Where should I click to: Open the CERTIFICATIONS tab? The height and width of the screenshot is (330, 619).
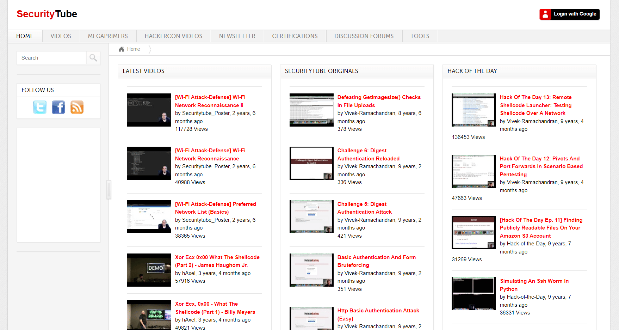(295, 36)
